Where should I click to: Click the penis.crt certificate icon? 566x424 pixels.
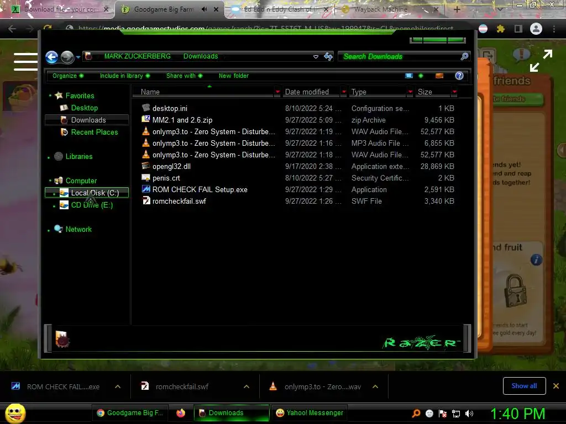point(146,177)
